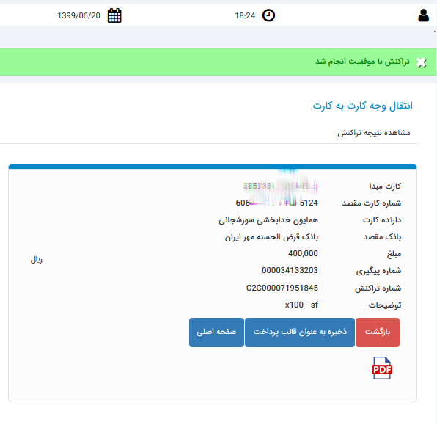Click tracking number 000034133203
The width and height of the screenshot is (437, 425).
click(x=290, y=270)
